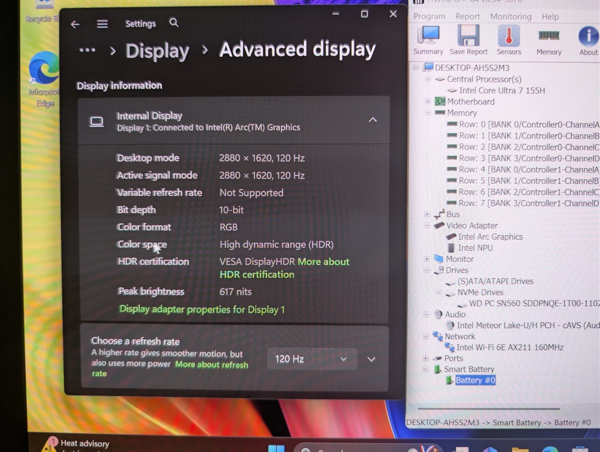Select Intel Meteor Lake-U/H PCH audio entry
This screenshot has height=452, width=600.
(x=528, y=325)
